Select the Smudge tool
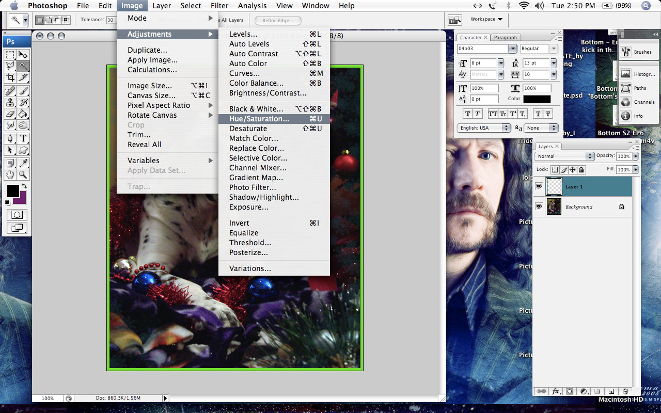Viewport: 661px width, 413px height. [10, 125]
